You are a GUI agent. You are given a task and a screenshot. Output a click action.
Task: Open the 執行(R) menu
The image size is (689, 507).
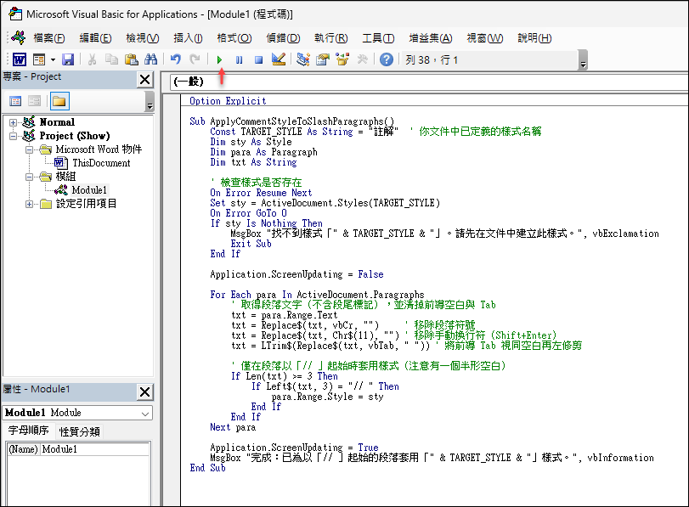coord(330,38)
